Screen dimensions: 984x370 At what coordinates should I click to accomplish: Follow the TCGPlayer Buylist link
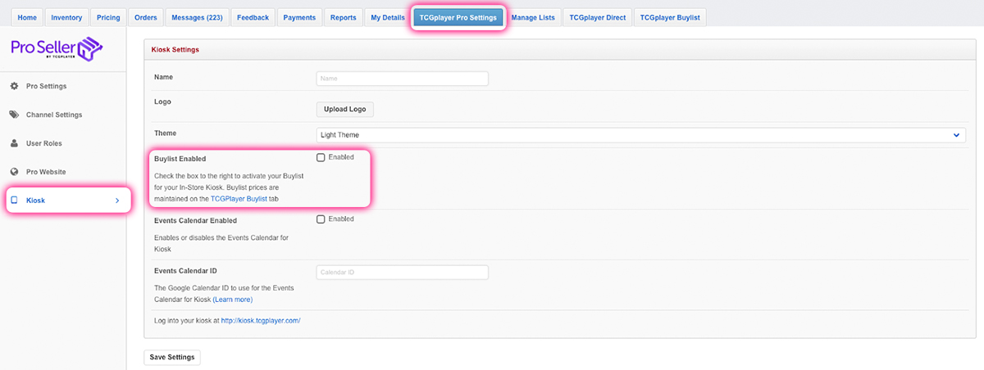coord(239,198)
